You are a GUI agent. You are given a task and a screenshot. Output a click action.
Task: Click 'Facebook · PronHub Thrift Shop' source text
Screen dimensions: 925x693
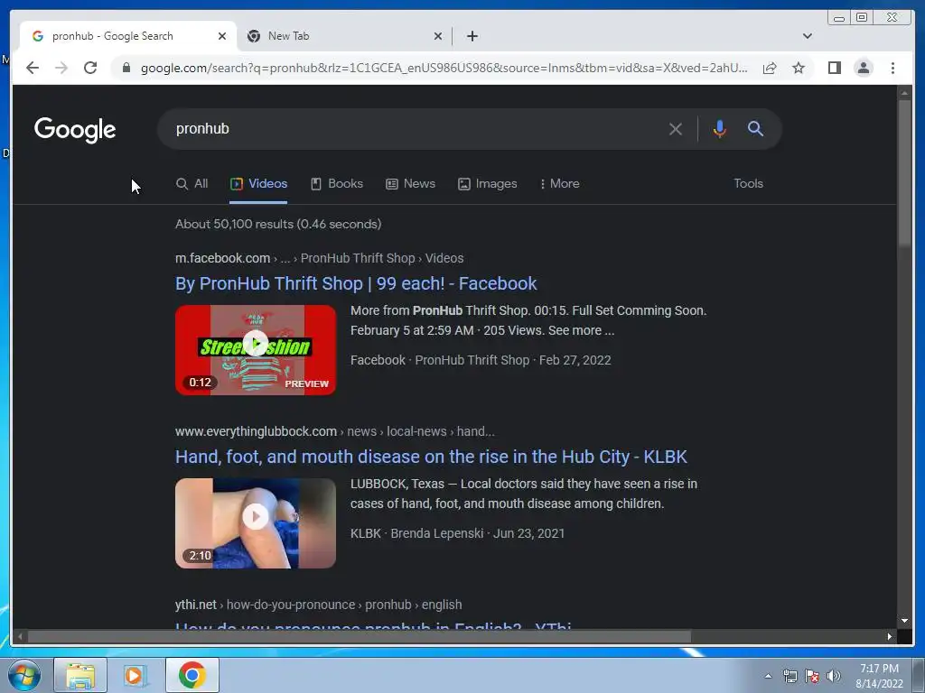click(440, 360)
